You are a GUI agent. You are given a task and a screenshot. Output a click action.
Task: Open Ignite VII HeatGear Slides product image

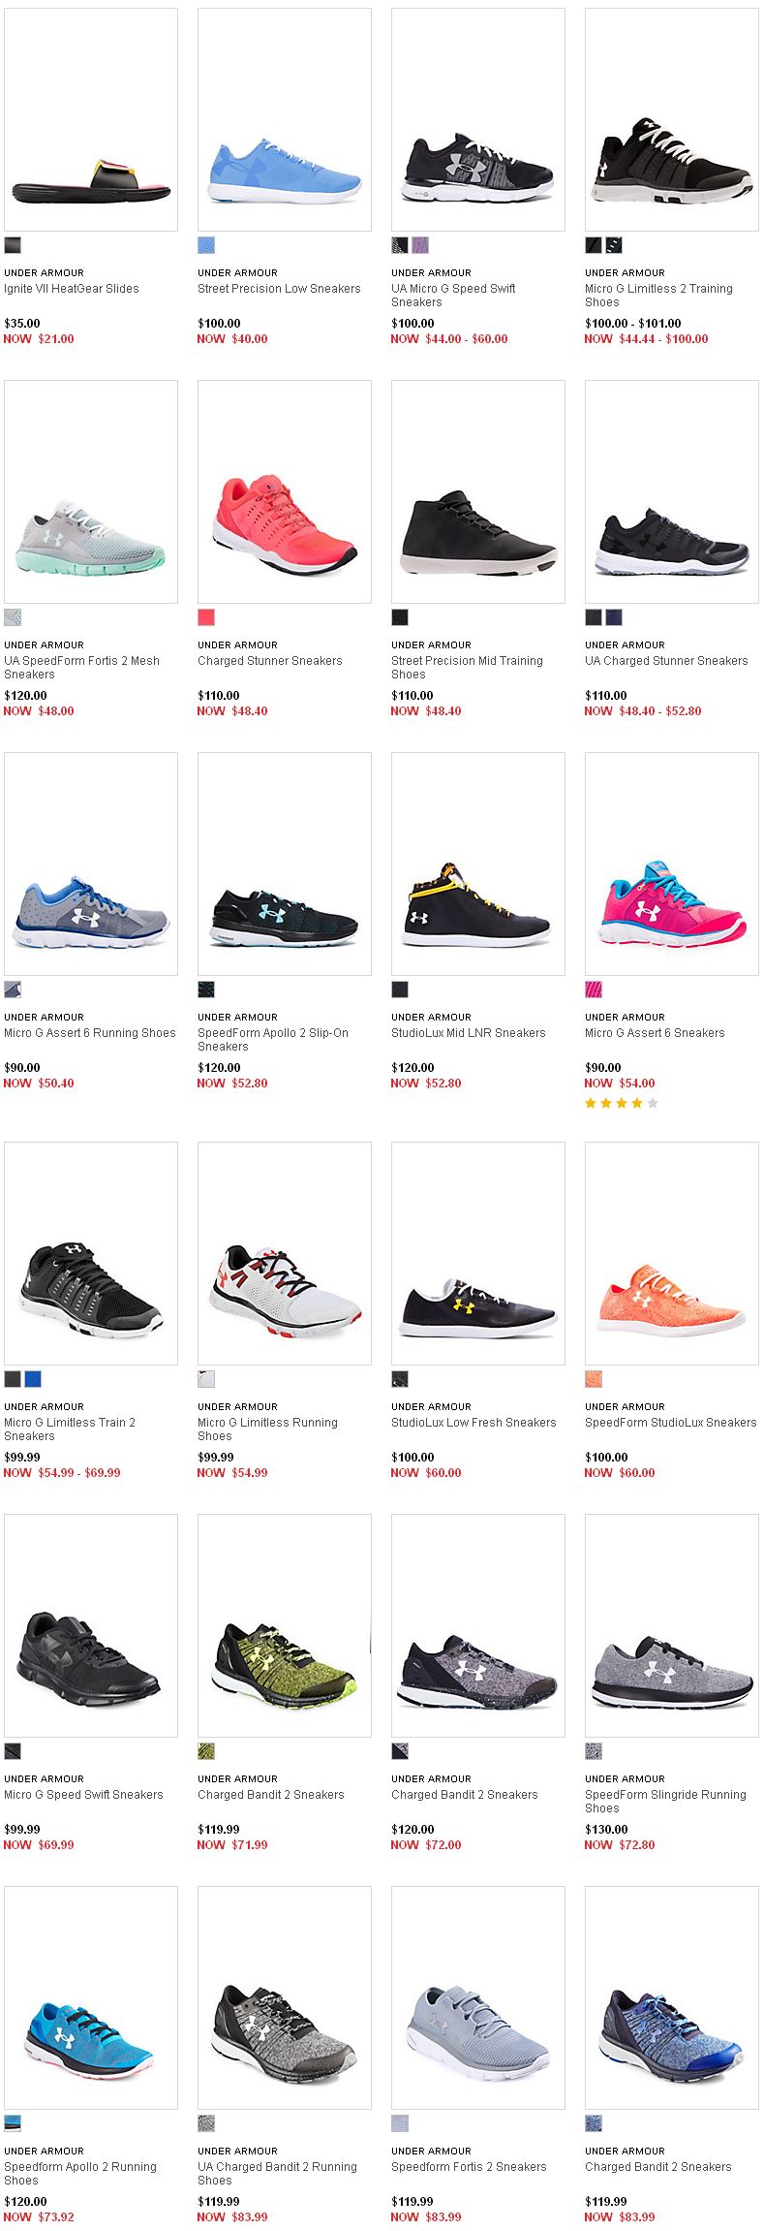click(91, 120)
